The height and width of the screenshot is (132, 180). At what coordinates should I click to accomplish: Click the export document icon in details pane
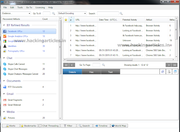pyautogui.click(x=169, y=72)
